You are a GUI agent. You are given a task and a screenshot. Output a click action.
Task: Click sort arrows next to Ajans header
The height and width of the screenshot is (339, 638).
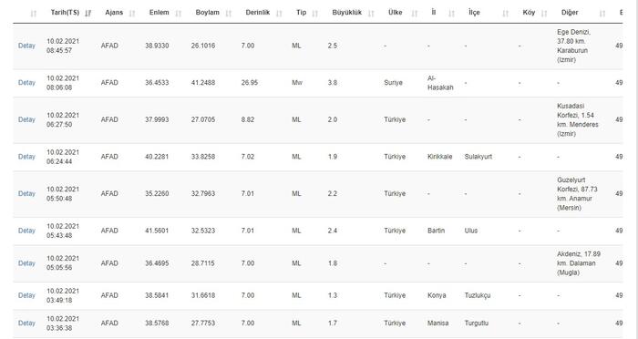(x=132, y=14)
